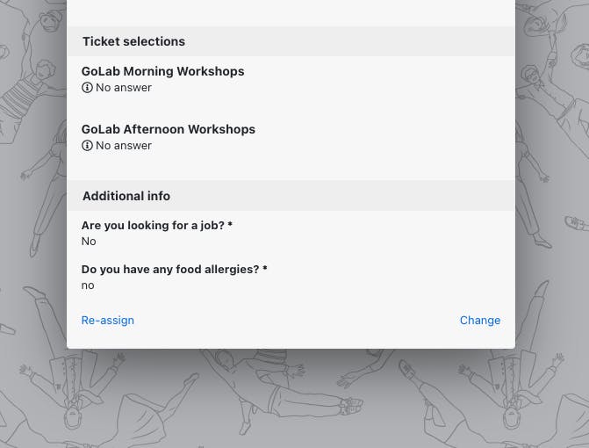Click the GoLab Afternoon Workshops heading

click(168, 129)
